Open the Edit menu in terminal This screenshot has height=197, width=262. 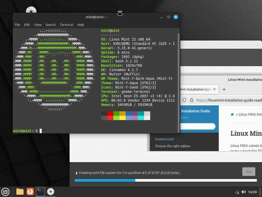(27, 25)
